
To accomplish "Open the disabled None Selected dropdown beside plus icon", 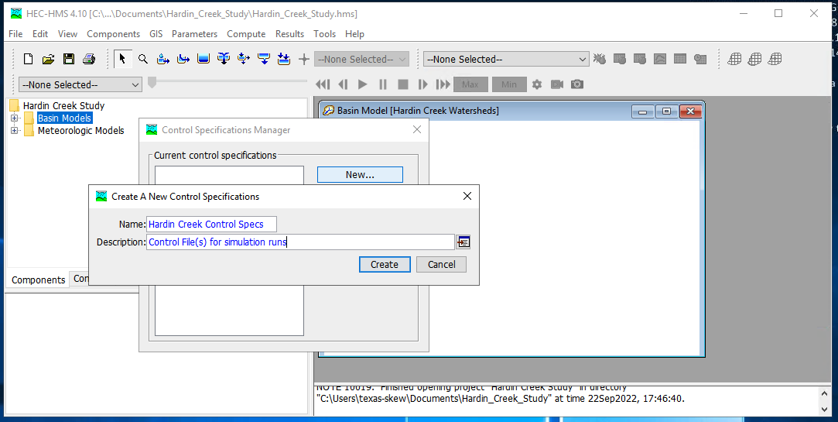I will click(x=362, y=60).
